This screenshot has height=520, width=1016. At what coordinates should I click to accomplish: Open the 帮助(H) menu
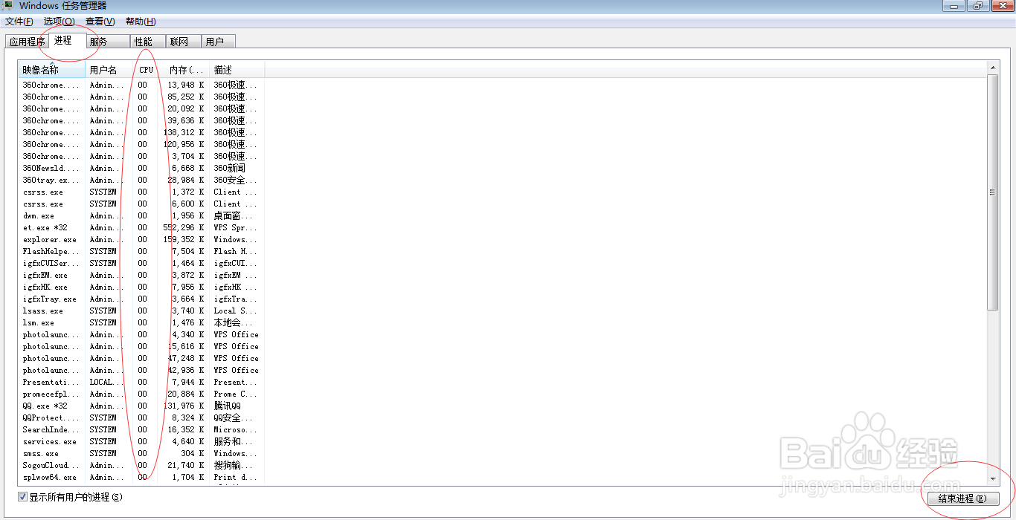click(141, 22)
